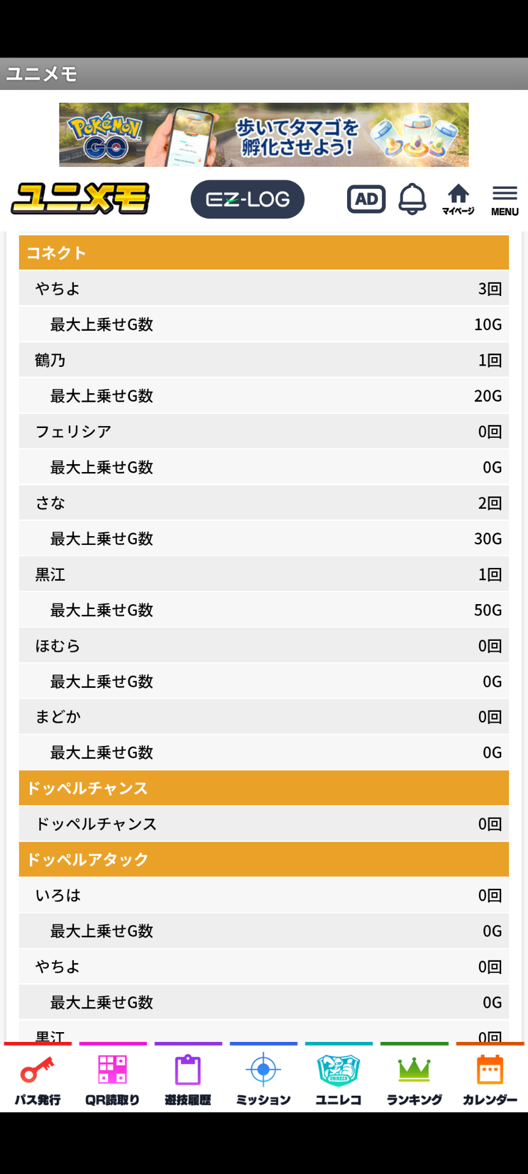This screenshot has width=528, height=1174.
Task: Click the ユニメモ logo
Action: tap(80, 199)
